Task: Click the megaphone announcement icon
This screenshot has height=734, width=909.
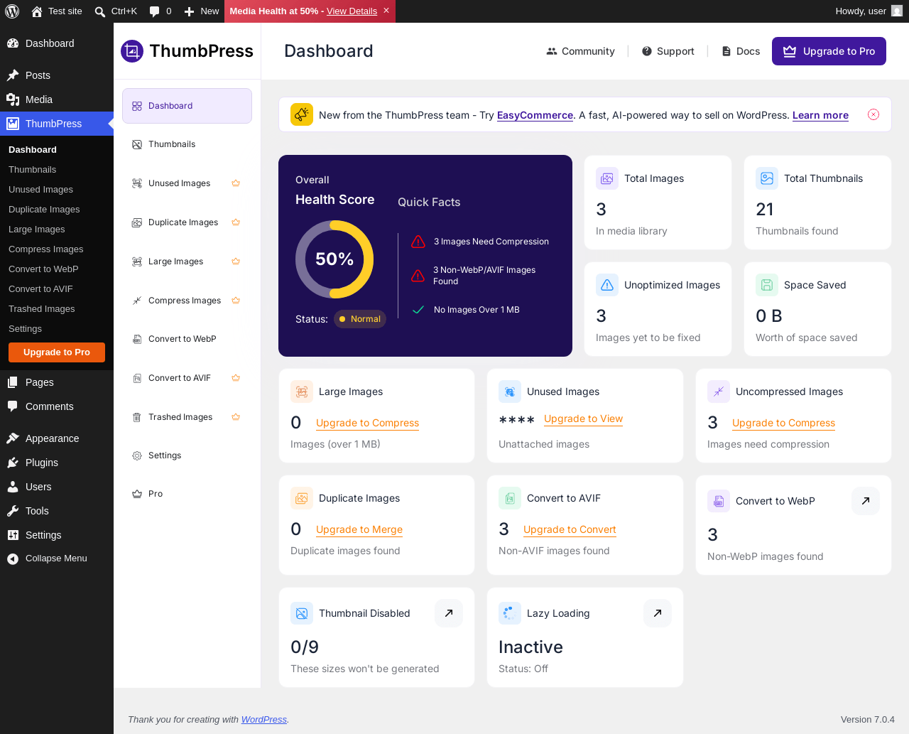Action: (x=302, y=114)
